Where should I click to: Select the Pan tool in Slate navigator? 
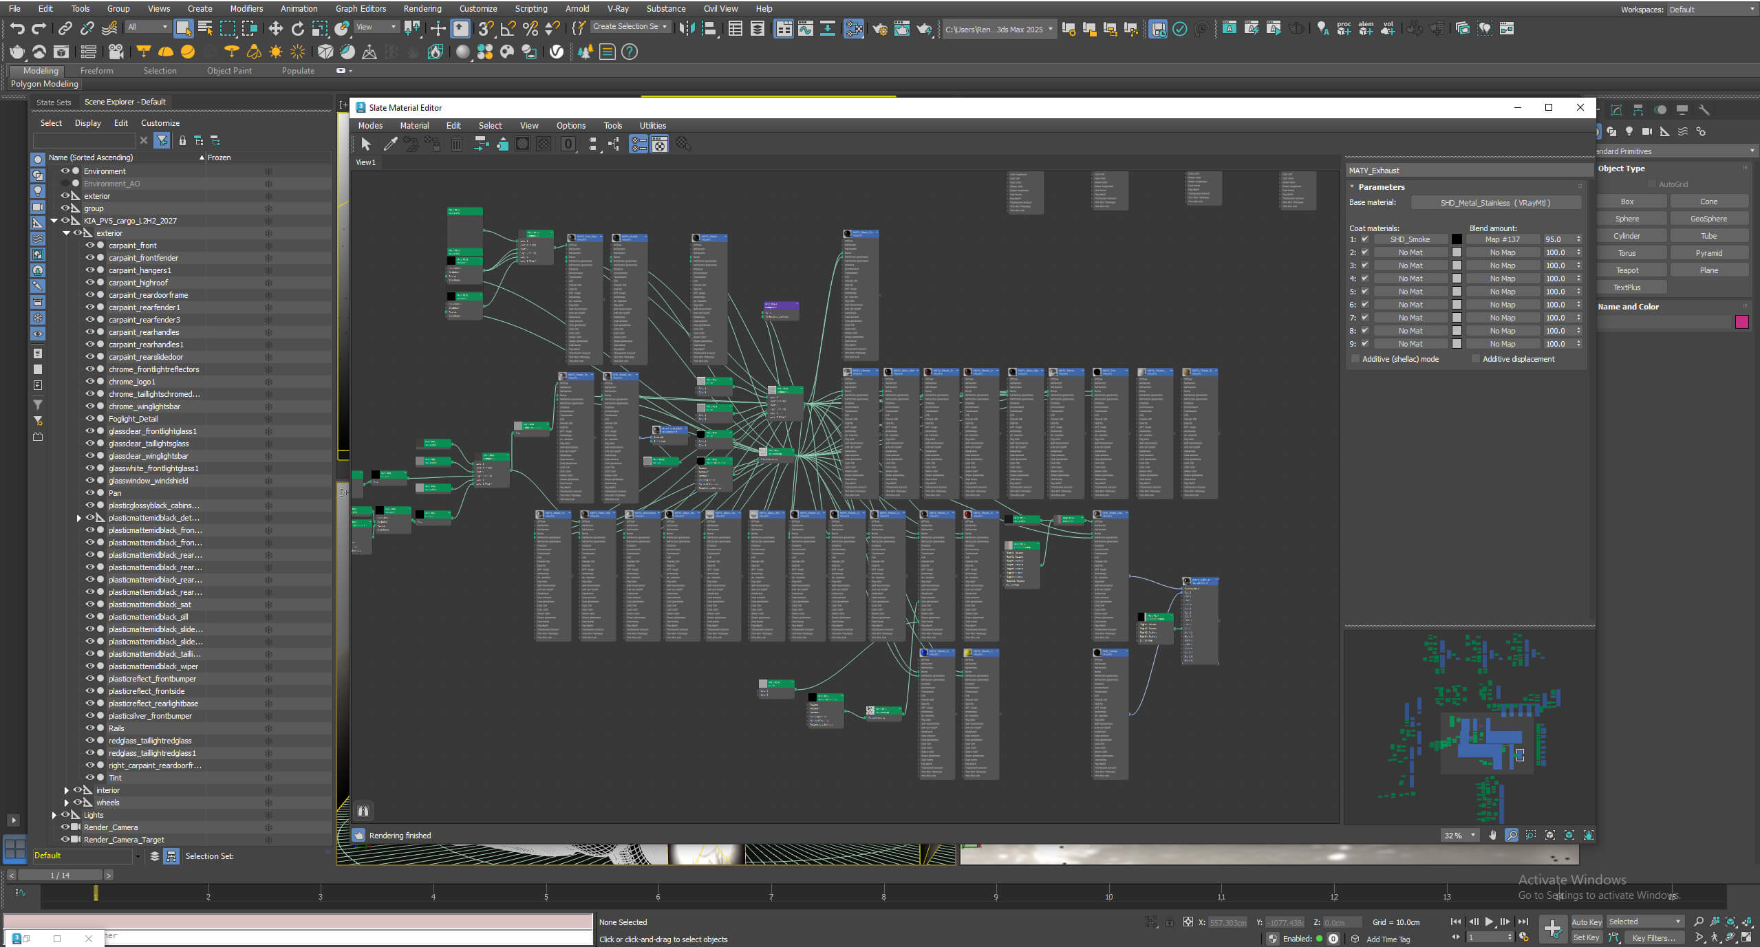(1492, 835)
